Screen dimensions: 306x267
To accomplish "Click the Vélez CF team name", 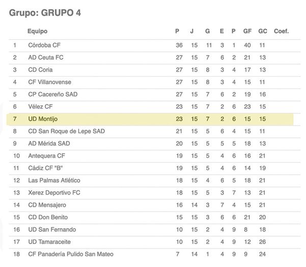I will tap(40, 107).
